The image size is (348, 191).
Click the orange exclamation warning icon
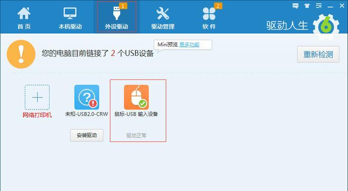click(x=21, y=54)
